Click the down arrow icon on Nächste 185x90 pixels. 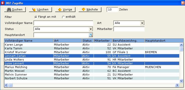coord(84,9)
